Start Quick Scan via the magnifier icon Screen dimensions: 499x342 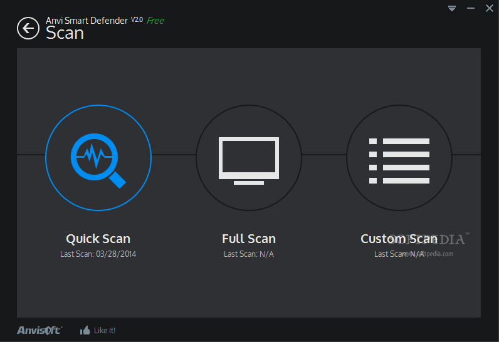coord(98,158)
